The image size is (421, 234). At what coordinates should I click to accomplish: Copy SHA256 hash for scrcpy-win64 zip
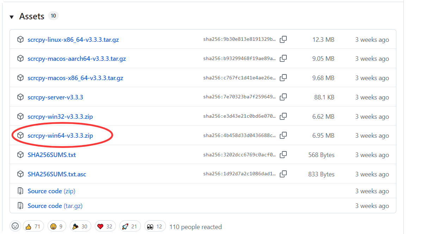tap(283, 136)
